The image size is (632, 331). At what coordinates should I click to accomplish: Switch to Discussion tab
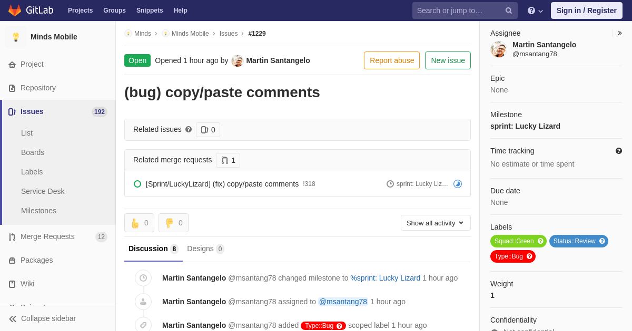click(153, 249)
